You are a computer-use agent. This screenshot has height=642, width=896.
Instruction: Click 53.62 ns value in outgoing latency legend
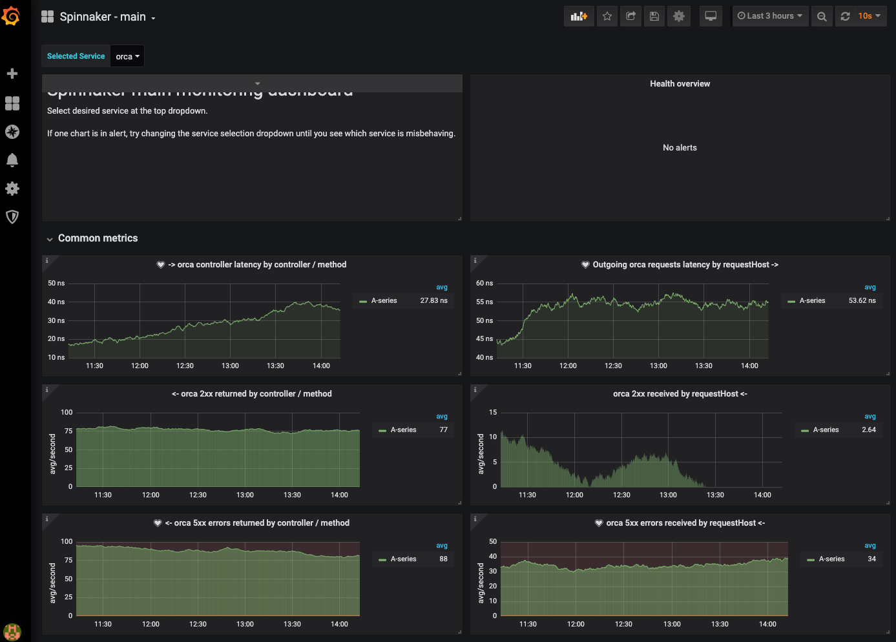(862, 301)
